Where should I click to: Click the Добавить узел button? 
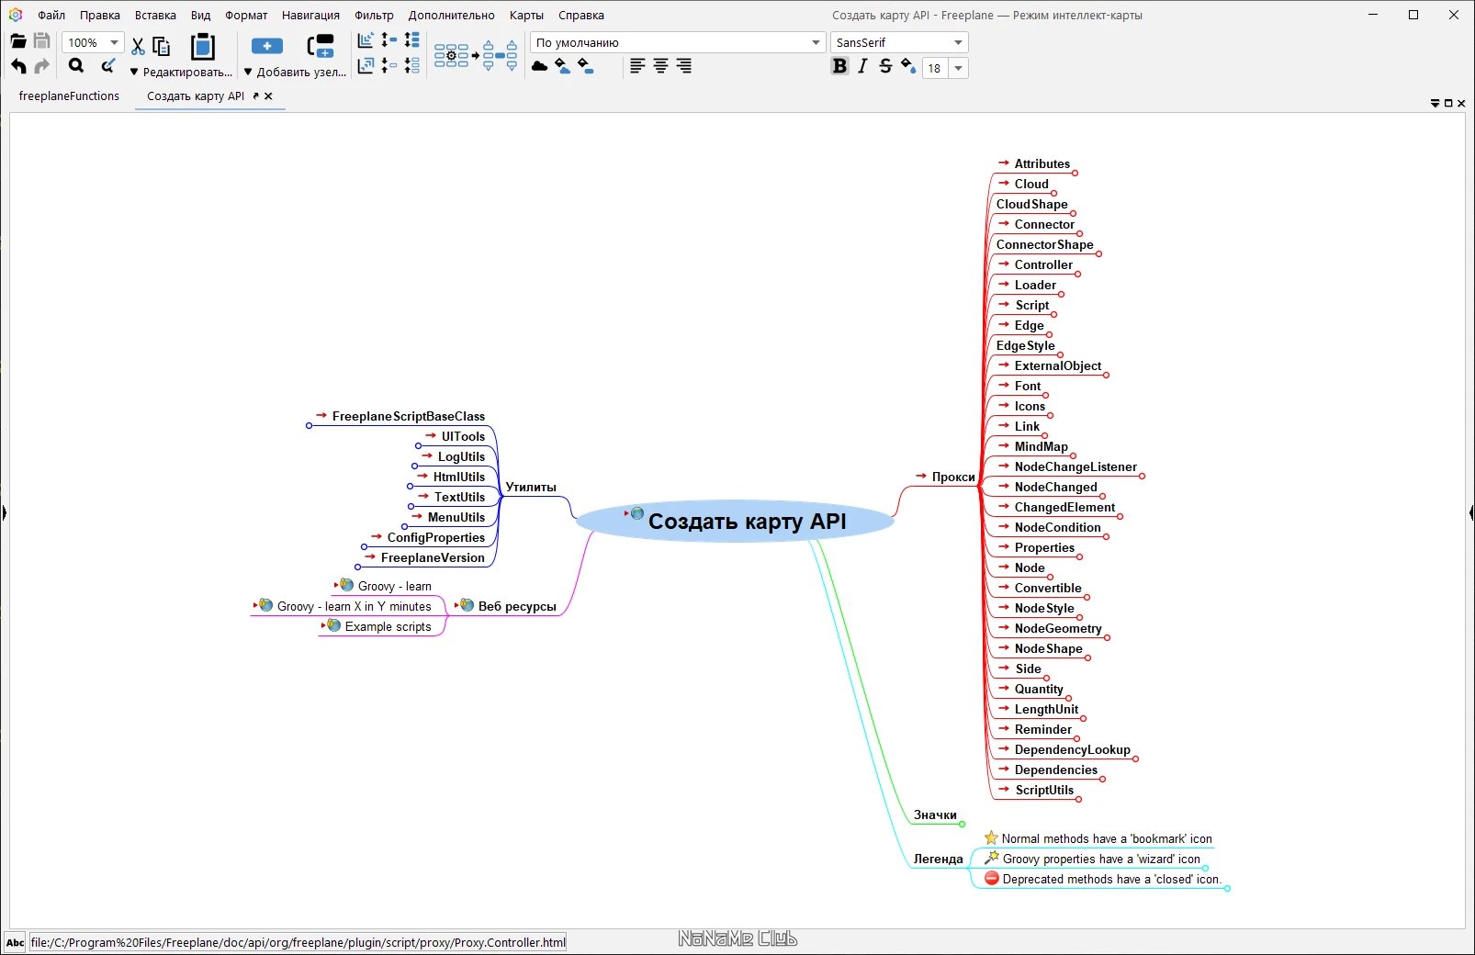[x=294, y=72]
